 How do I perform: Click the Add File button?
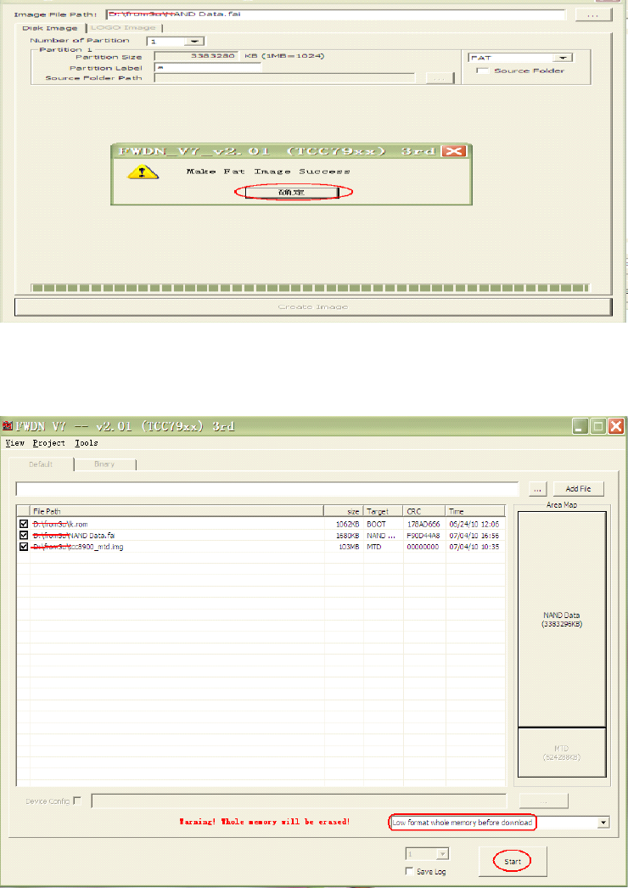point(578,489)
